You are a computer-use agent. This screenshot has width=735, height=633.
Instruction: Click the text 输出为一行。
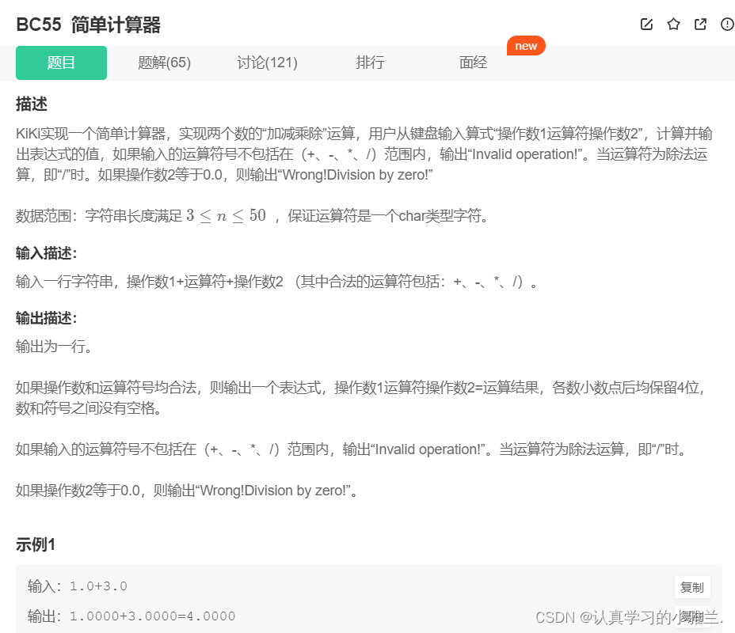tap(54, 347)
